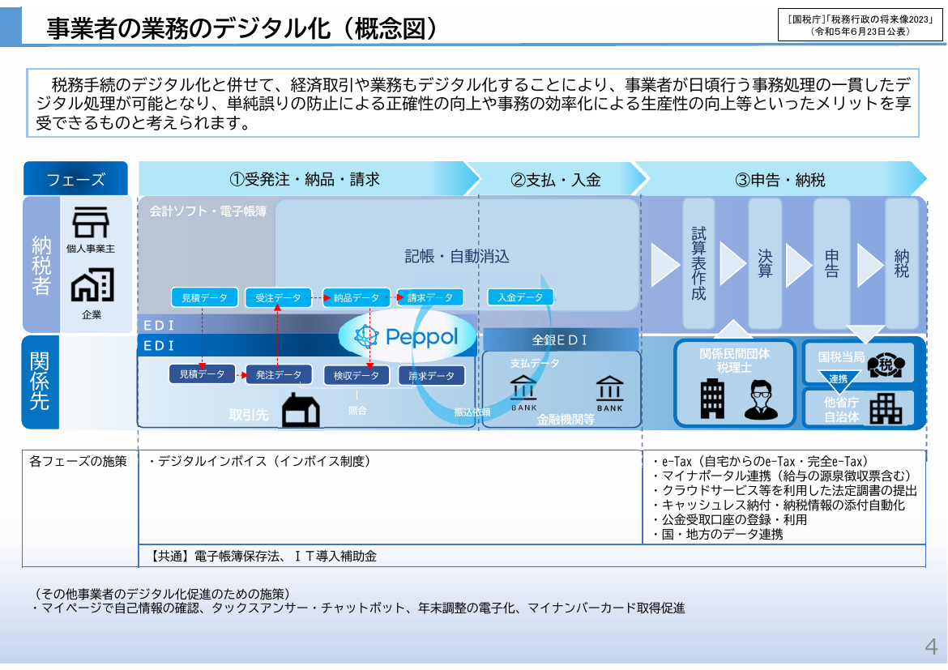The image size is (948, 670).
Task: Click the 振込依頼 label
Action: pos(472,412)
